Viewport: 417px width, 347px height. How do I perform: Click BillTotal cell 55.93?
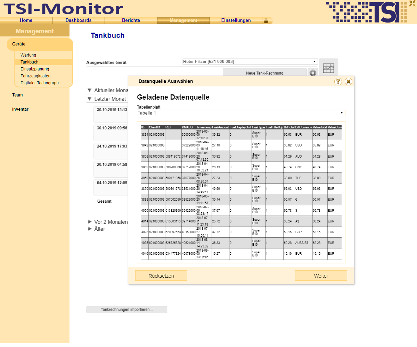(x=289, y=189)
